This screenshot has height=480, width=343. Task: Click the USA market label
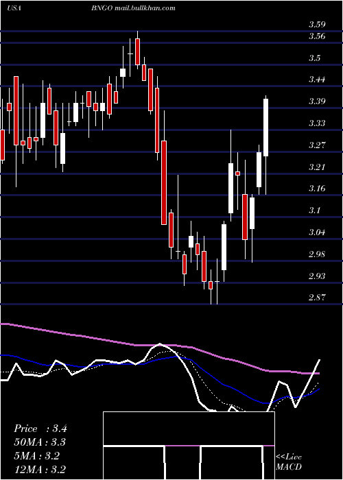point(14,8)
